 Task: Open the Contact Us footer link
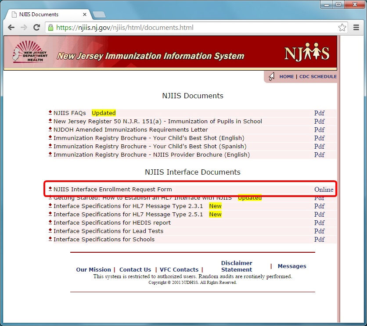135,270
